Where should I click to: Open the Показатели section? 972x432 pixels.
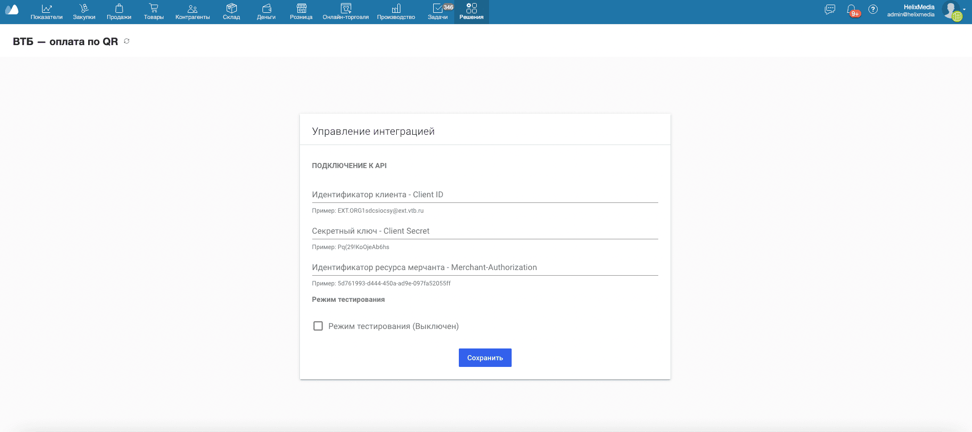(x=47, y=12)
